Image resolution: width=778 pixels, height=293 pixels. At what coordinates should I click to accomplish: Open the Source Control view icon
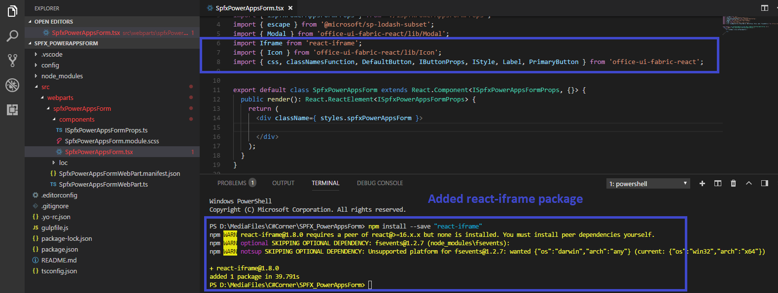pyautogui.click(x=12, y=61)
